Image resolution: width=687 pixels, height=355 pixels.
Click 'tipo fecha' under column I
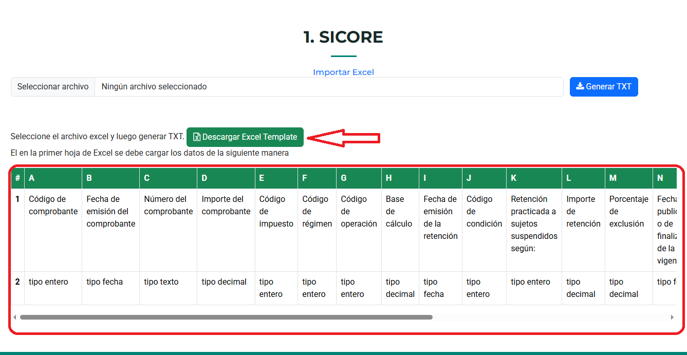(440, 288)
